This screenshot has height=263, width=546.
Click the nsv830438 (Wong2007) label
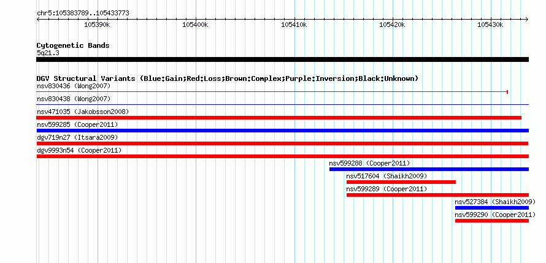point(74,99)
